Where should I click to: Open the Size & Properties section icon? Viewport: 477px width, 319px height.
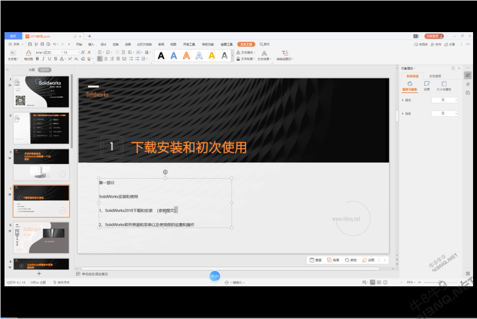pyautogui.click(x=444, y=86)
